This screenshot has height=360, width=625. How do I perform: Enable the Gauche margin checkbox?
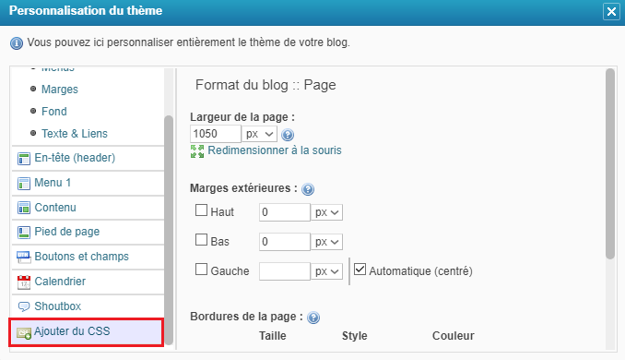(201, 269)
